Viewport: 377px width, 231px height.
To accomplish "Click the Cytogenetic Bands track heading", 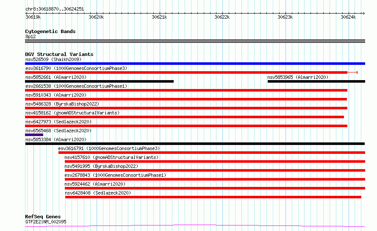I will click(x=50, y=31).
